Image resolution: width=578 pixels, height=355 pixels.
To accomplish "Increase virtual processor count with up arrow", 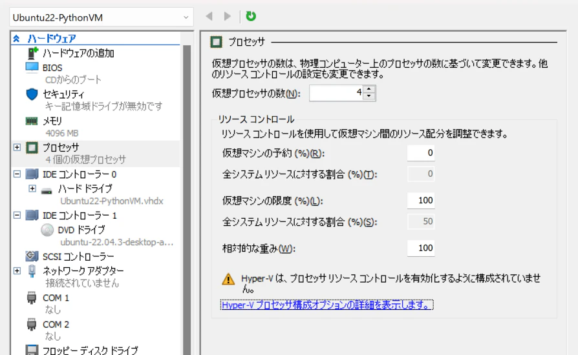I will click(x=369, y=89).
